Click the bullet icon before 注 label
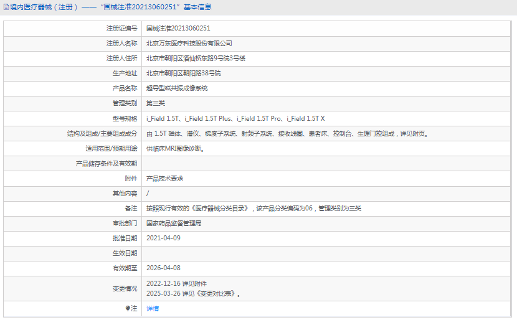This screenshot has width=517, height=320. [128, 308]
